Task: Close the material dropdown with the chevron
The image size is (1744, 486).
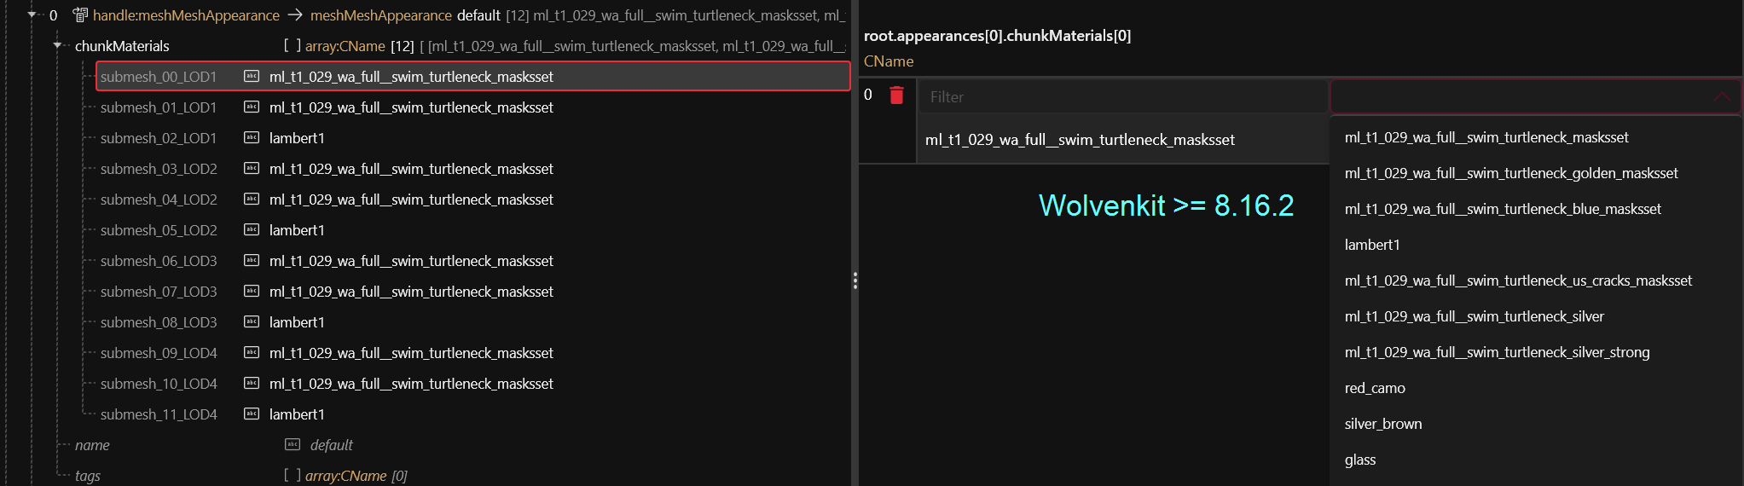Action: point(1722,96)
